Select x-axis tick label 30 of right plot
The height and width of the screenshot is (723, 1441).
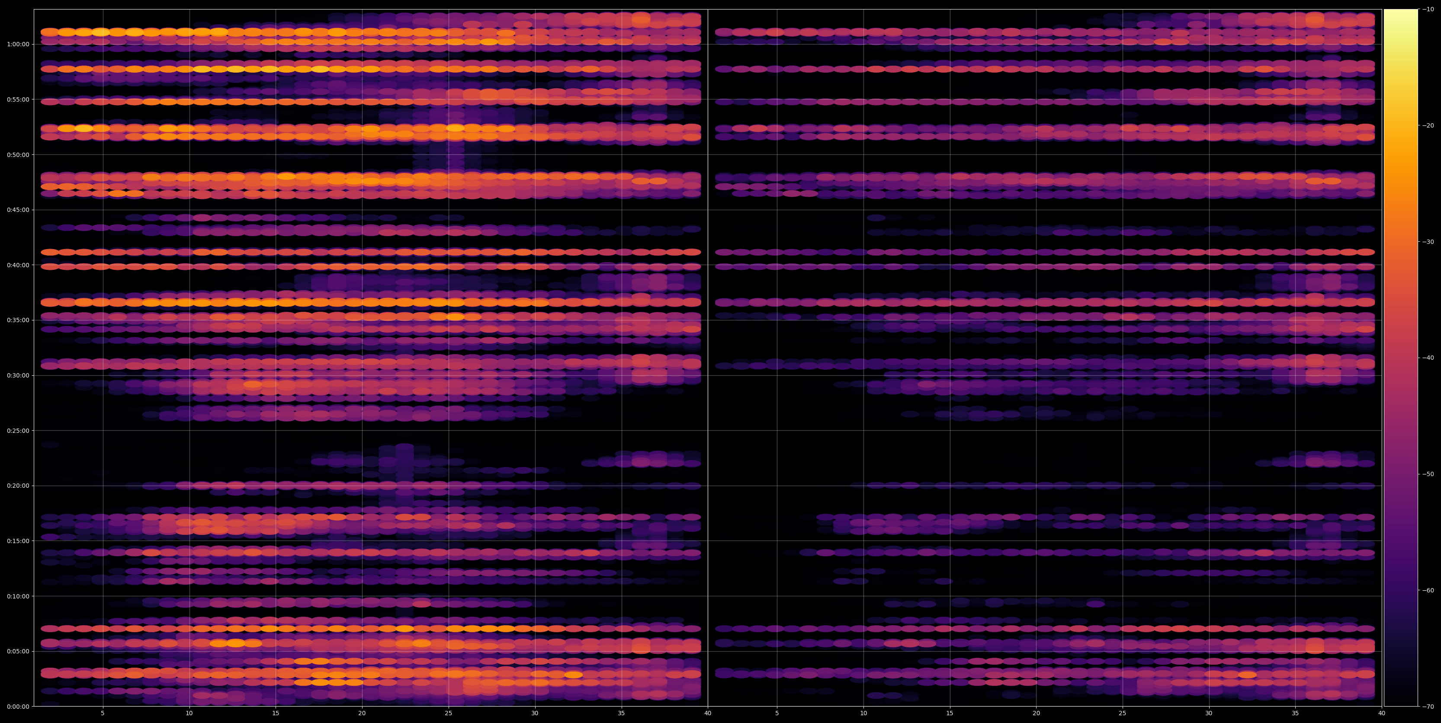click(x=1209, y=713)
